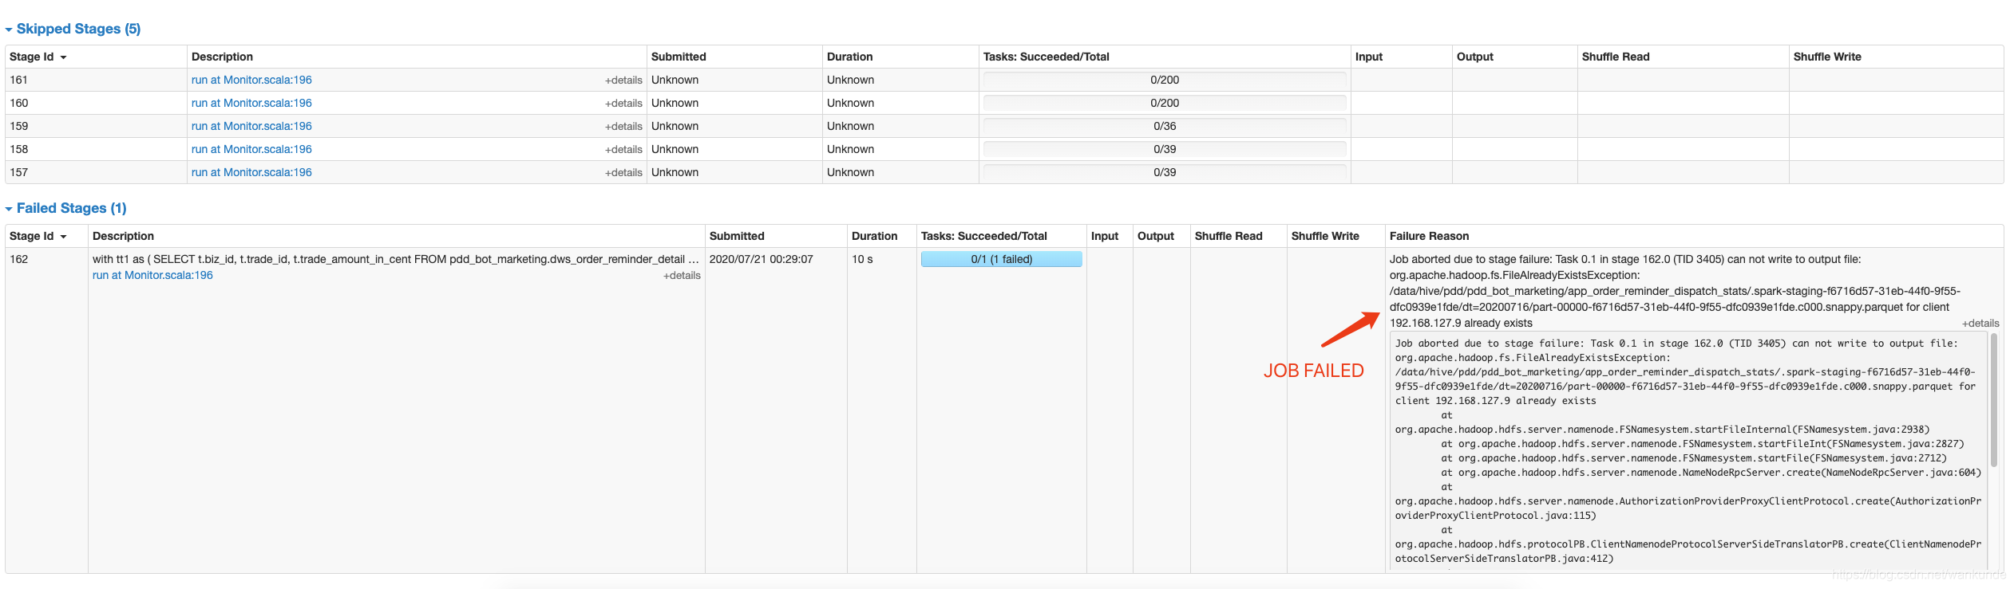Image resolution: width=2014 pixels, height=589 pixels.
Task: Expand +details for stage 157
Action: [623, 173]
